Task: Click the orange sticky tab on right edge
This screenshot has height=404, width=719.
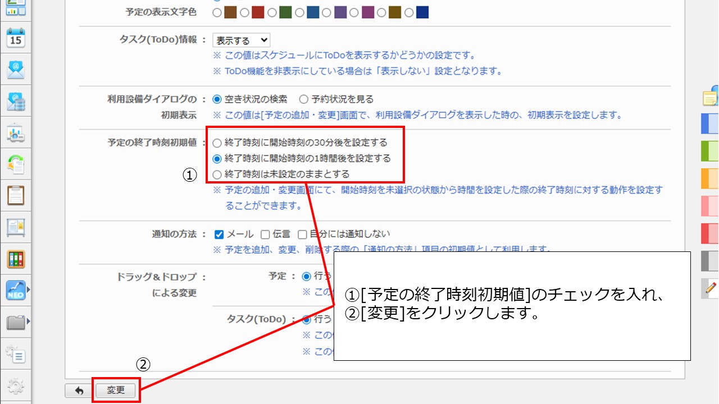Action: pyautogui.click(x=711, y=178)
